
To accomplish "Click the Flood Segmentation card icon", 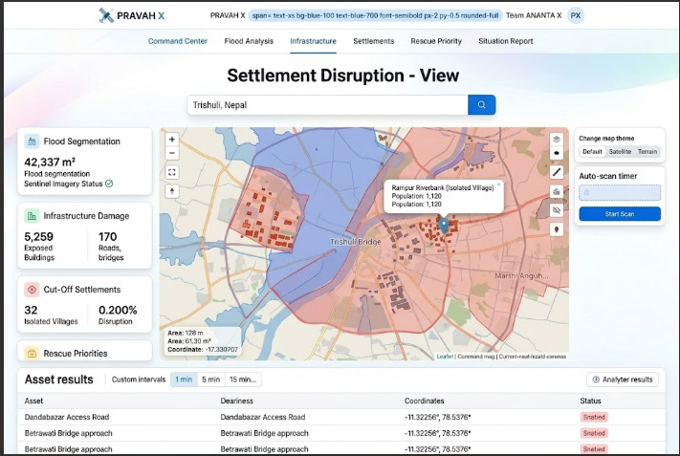I will pyautogui.click(x=32, y=141).
